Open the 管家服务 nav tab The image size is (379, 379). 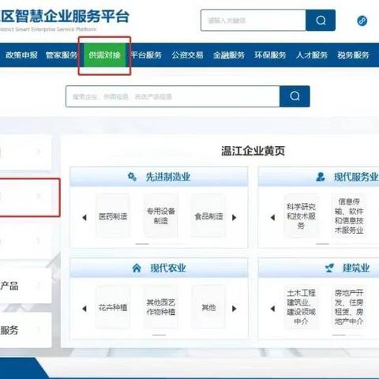62,55
